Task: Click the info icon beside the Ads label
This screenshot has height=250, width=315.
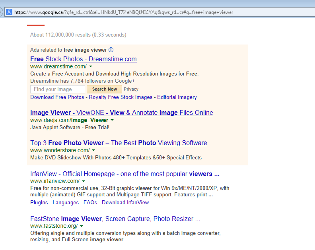Action: (111, 50)
